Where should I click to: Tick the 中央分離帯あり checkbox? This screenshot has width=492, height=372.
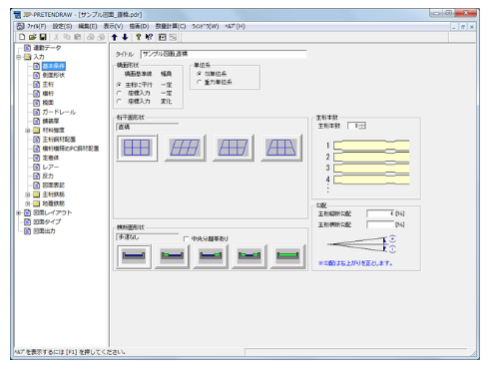pyautogui.click(x=186, y=238)
